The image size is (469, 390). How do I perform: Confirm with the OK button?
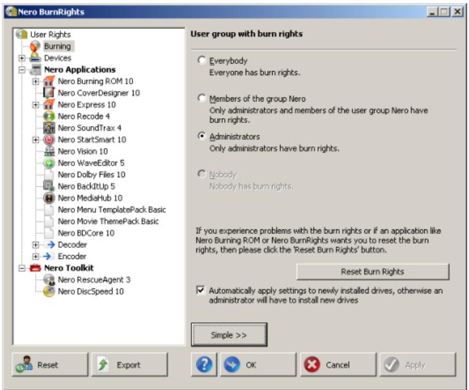click(258, 364)
